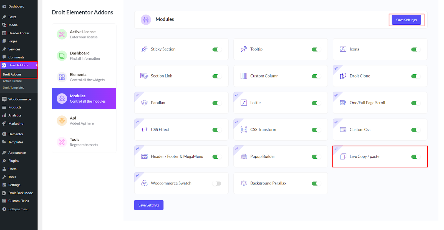Click the Elementor sidebar icon
The height and width of the screenshot is (230, 444).
coord(4,134)
